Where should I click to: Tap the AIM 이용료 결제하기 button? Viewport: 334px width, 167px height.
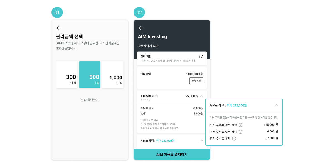[x=172, y=154]
